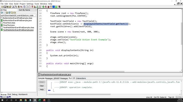
Task: Click the red pushpin toolbar icon
Action: click(x=32, y=7)
